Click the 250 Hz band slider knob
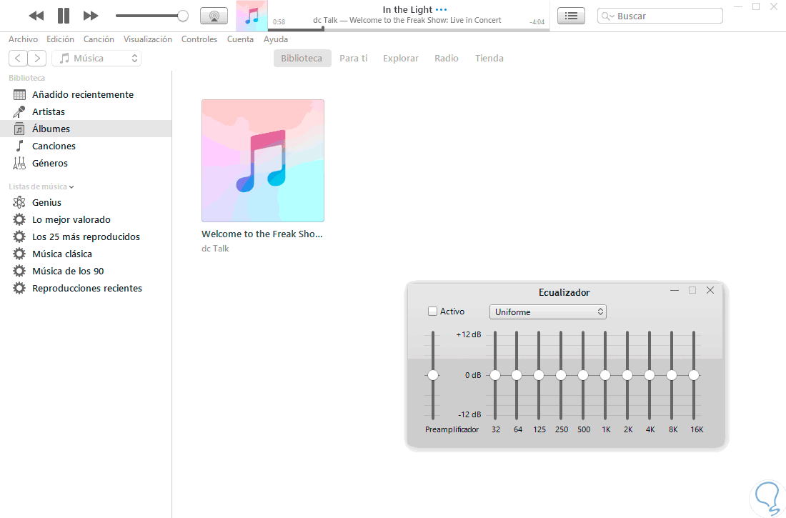 coord(561,375)
